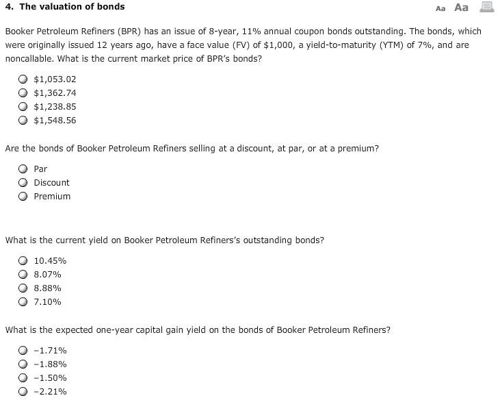
Task: Click the current yield question text
Action: pos(165,240)
